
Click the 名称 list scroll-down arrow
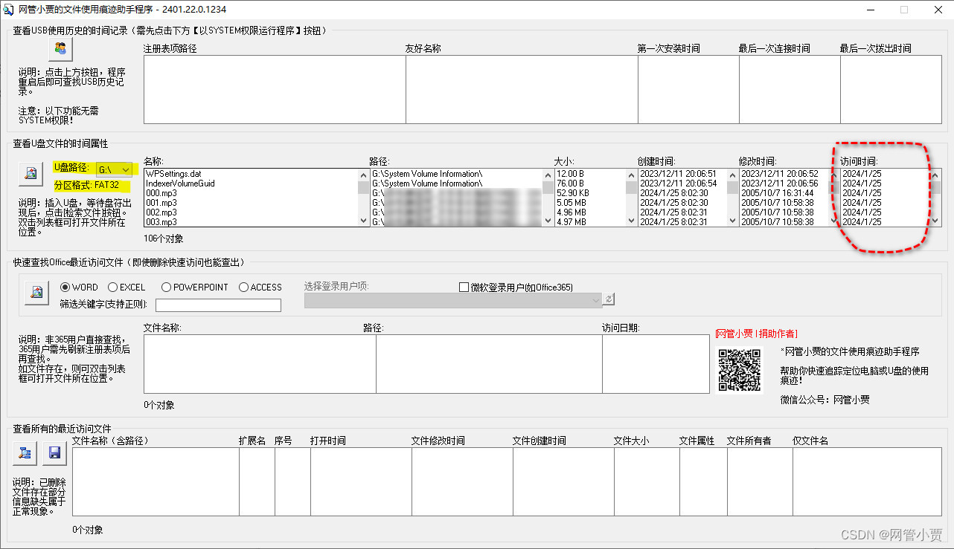tap(363, 220)
